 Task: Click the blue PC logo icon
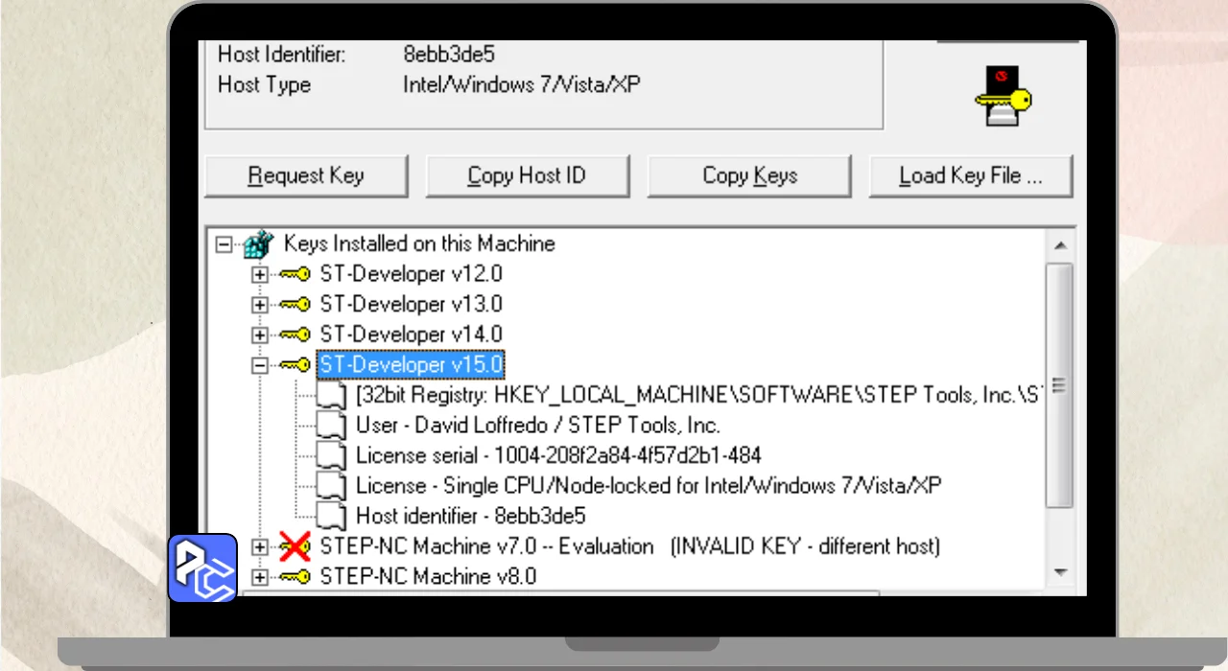[x=202, y=567]
